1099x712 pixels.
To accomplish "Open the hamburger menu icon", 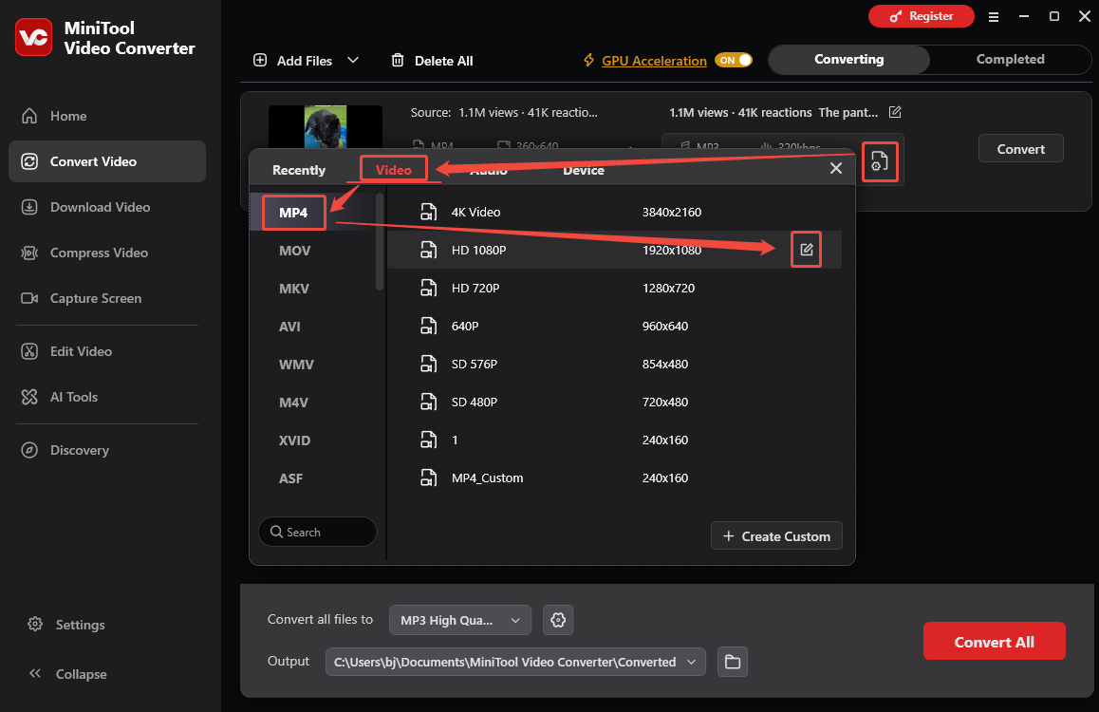I will [x=993, y=17].
